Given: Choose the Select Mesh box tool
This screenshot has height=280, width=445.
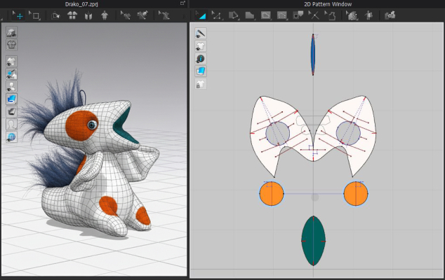Looking at the screenshot, I should [35, 15].
